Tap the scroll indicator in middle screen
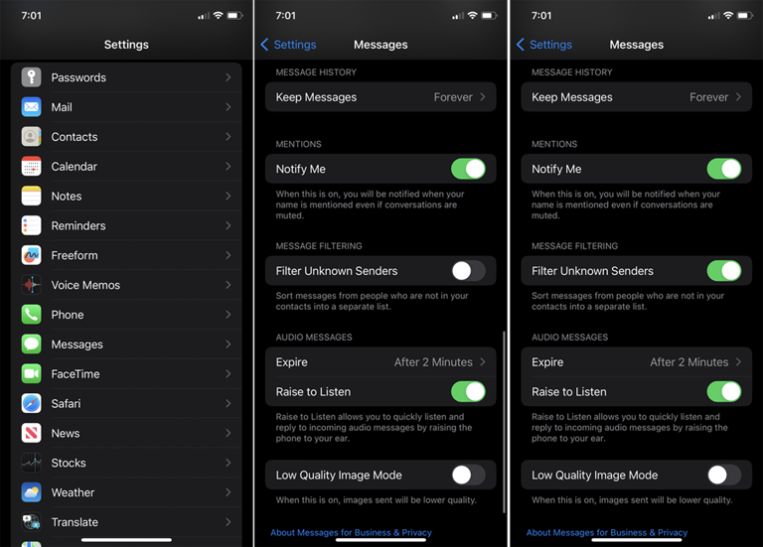 coord(504,422)
